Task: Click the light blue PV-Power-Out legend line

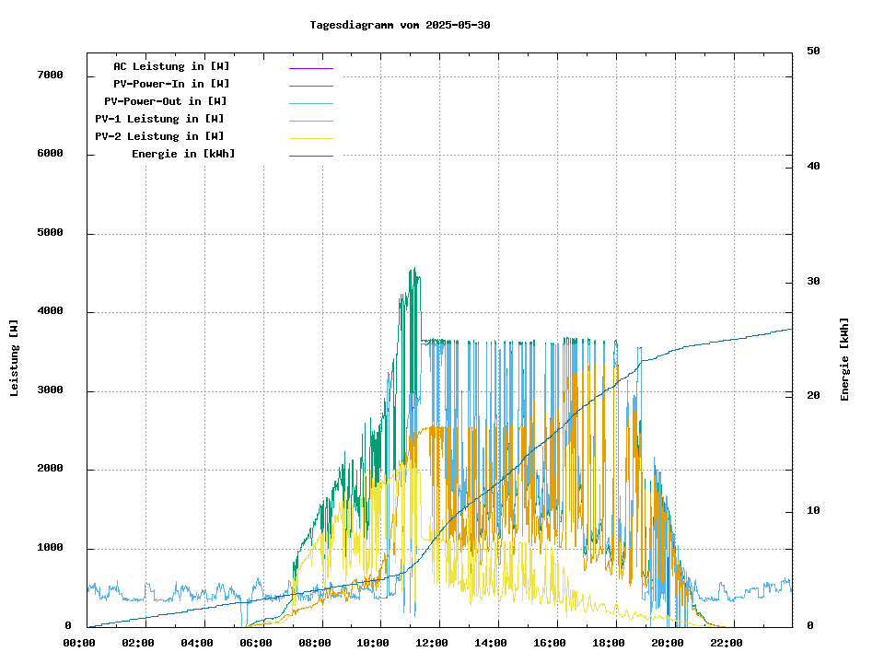Action: point(310,102)
